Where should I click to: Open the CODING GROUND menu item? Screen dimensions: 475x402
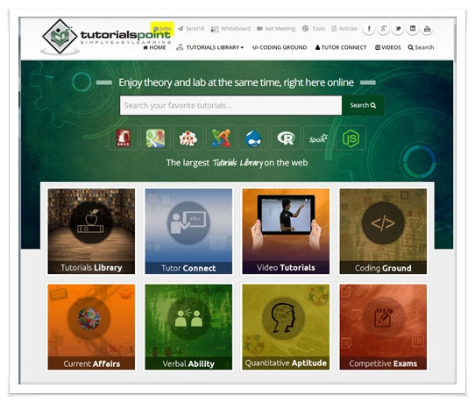tap(280, 47)
